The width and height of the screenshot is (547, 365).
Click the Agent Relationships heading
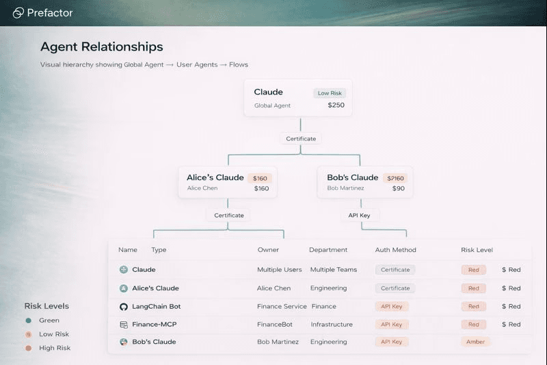click(x=102, y=47)
